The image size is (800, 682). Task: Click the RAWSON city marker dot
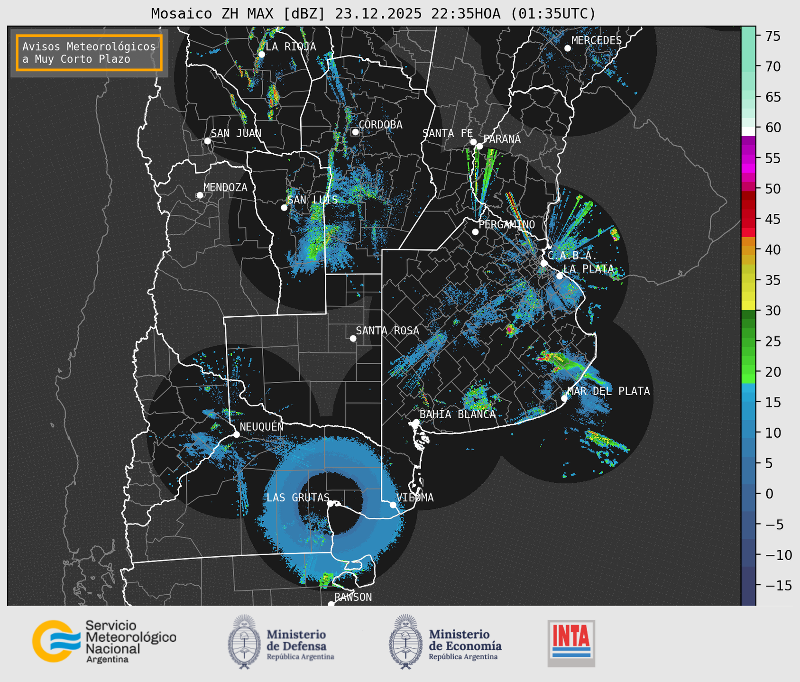click(331, 604)
